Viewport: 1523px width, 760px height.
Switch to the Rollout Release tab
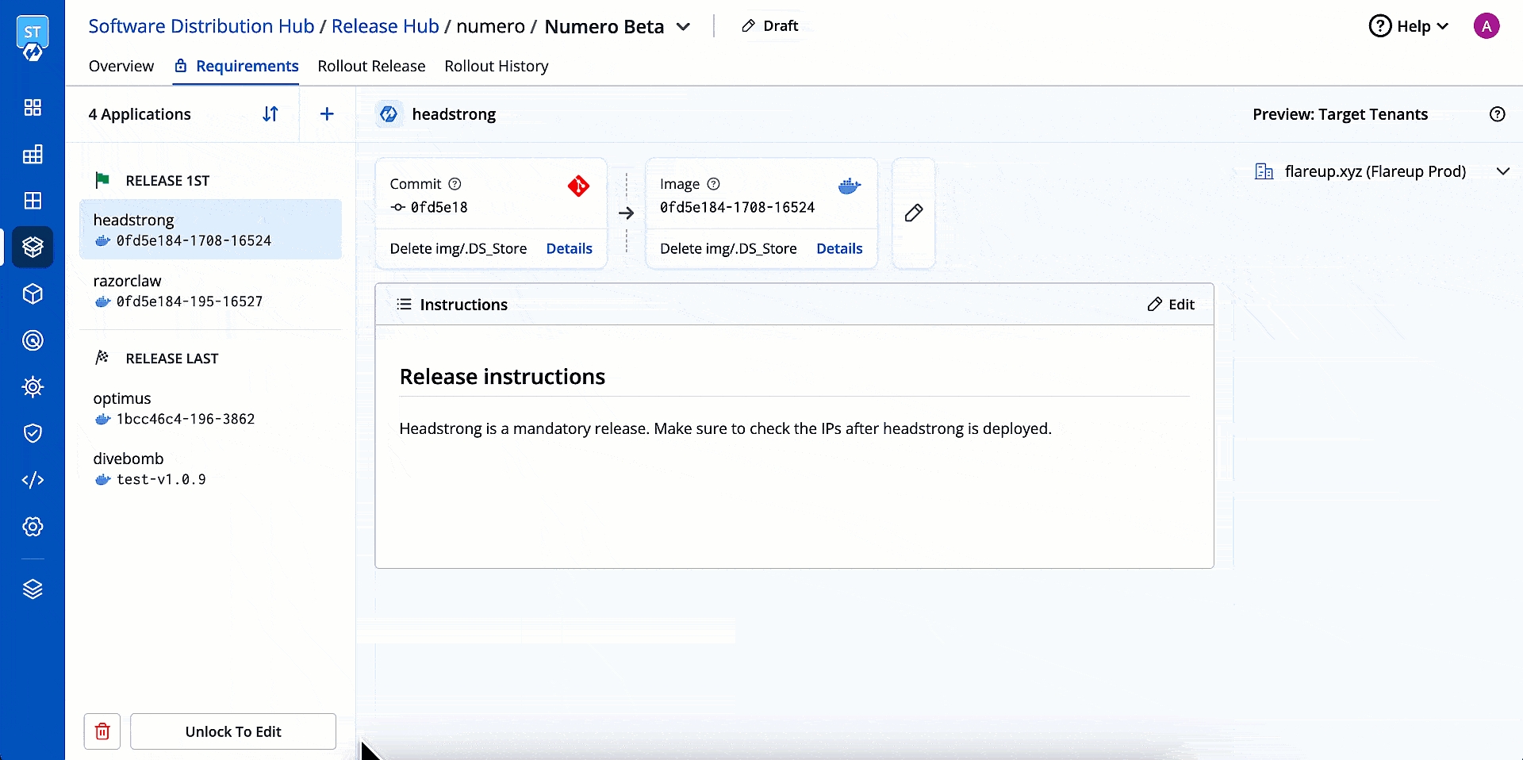(x=371, y=66)
